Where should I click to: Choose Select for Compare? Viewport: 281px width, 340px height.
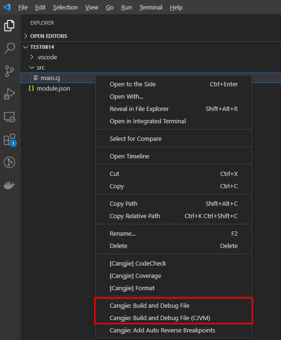click(x=174, y=139)
